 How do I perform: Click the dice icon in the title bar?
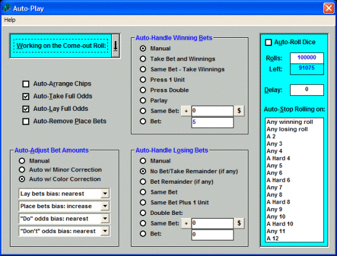pos(6,8)
